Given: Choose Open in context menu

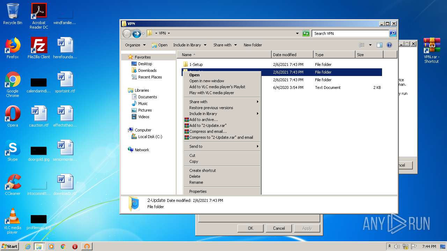Looking at the screenshot, I should click(222, 75).
